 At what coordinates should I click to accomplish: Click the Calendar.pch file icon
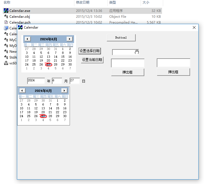(x=6, y=22)
